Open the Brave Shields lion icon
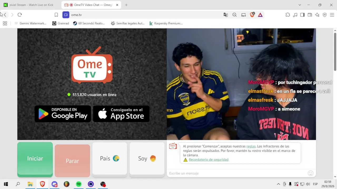Image resolution: width=337 pixels, height=189 pixels. tap(252, 15)
